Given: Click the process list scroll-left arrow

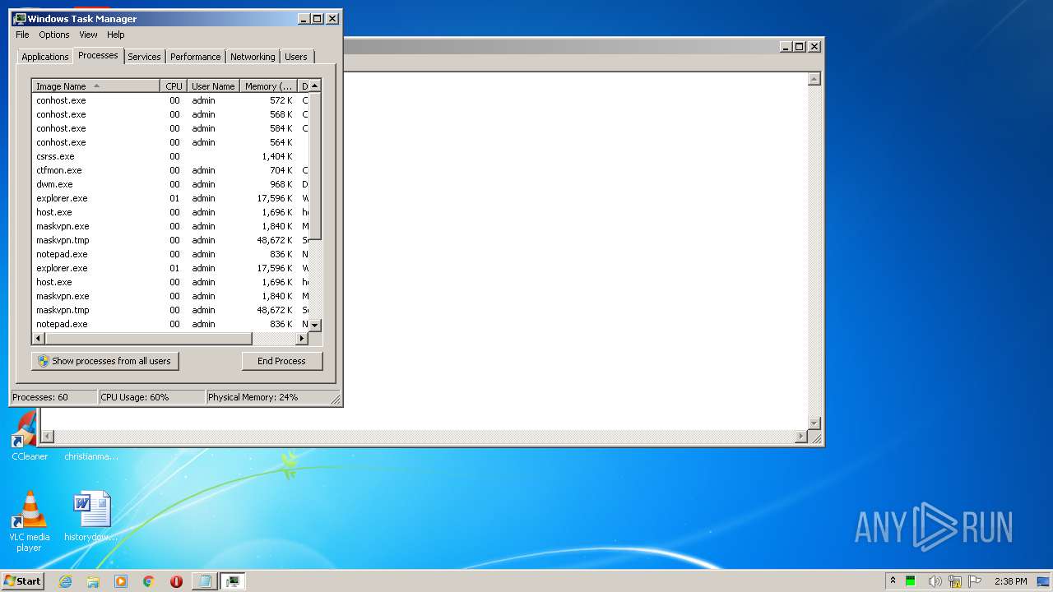Looking at the screenshot, I should click(x=38, y=338).
